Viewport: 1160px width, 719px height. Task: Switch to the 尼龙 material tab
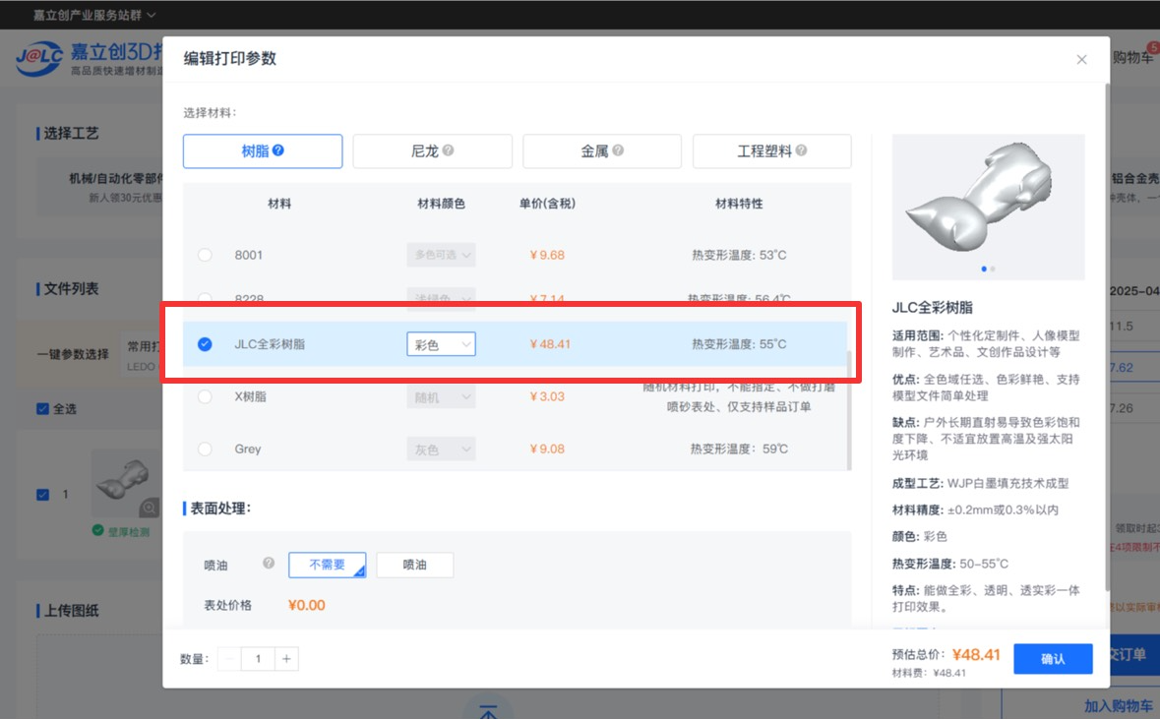pyautogui.click(x=432, y=151)
